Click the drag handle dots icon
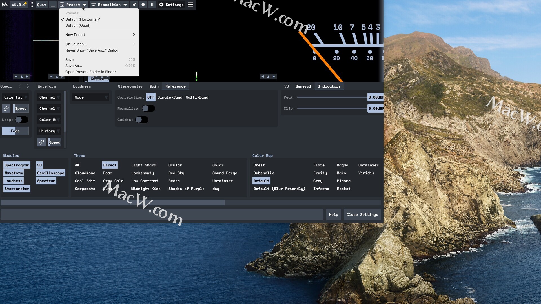This screenshot has height=304, width=541. [x=32, y=5]
